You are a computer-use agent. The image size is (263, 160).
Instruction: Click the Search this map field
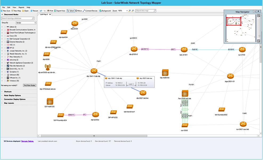(145, 11)
